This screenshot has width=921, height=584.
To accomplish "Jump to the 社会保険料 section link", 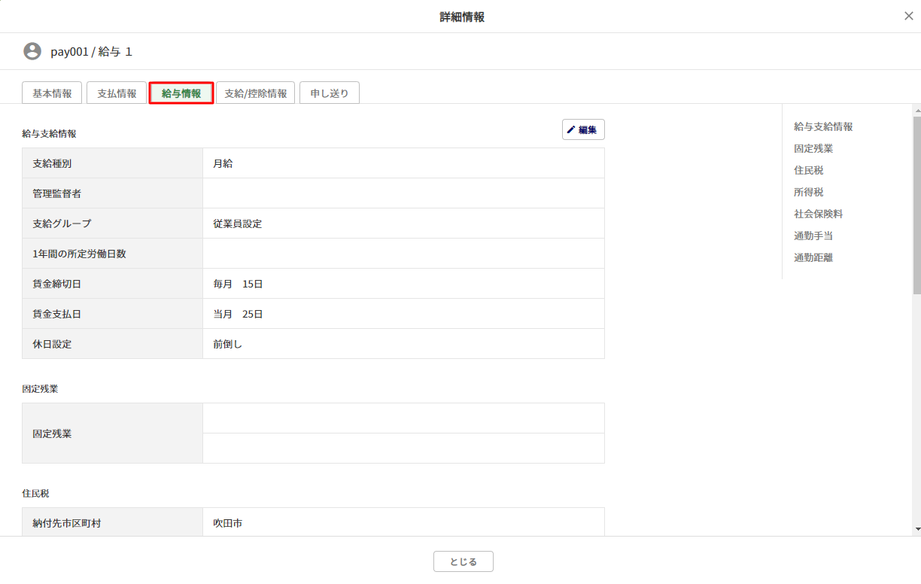I will tap(818, 214).
